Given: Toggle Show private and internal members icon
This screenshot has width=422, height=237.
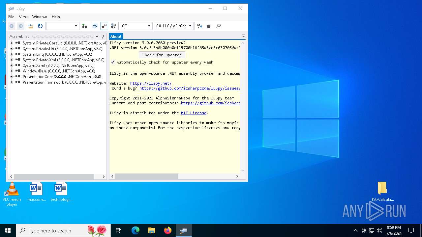Looking at the screenshot, I should 104,26.
